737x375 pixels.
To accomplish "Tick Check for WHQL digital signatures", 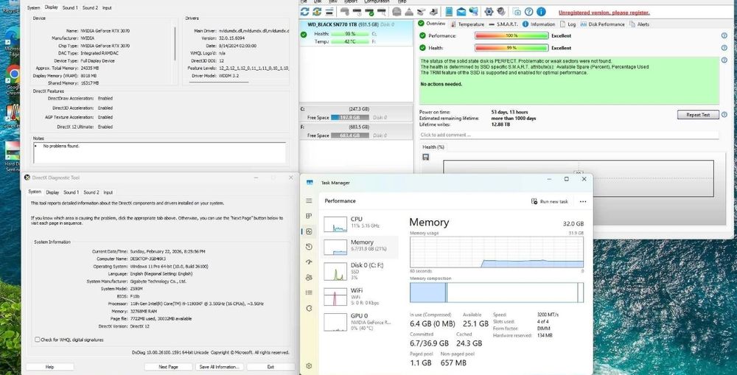I will pyautogui.click(x=37, y=340).
